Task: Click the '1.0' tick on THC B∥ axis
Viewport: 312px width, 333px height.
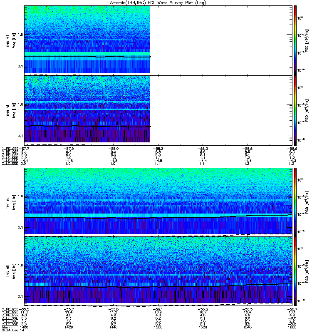Action: (x=20, y=265)
